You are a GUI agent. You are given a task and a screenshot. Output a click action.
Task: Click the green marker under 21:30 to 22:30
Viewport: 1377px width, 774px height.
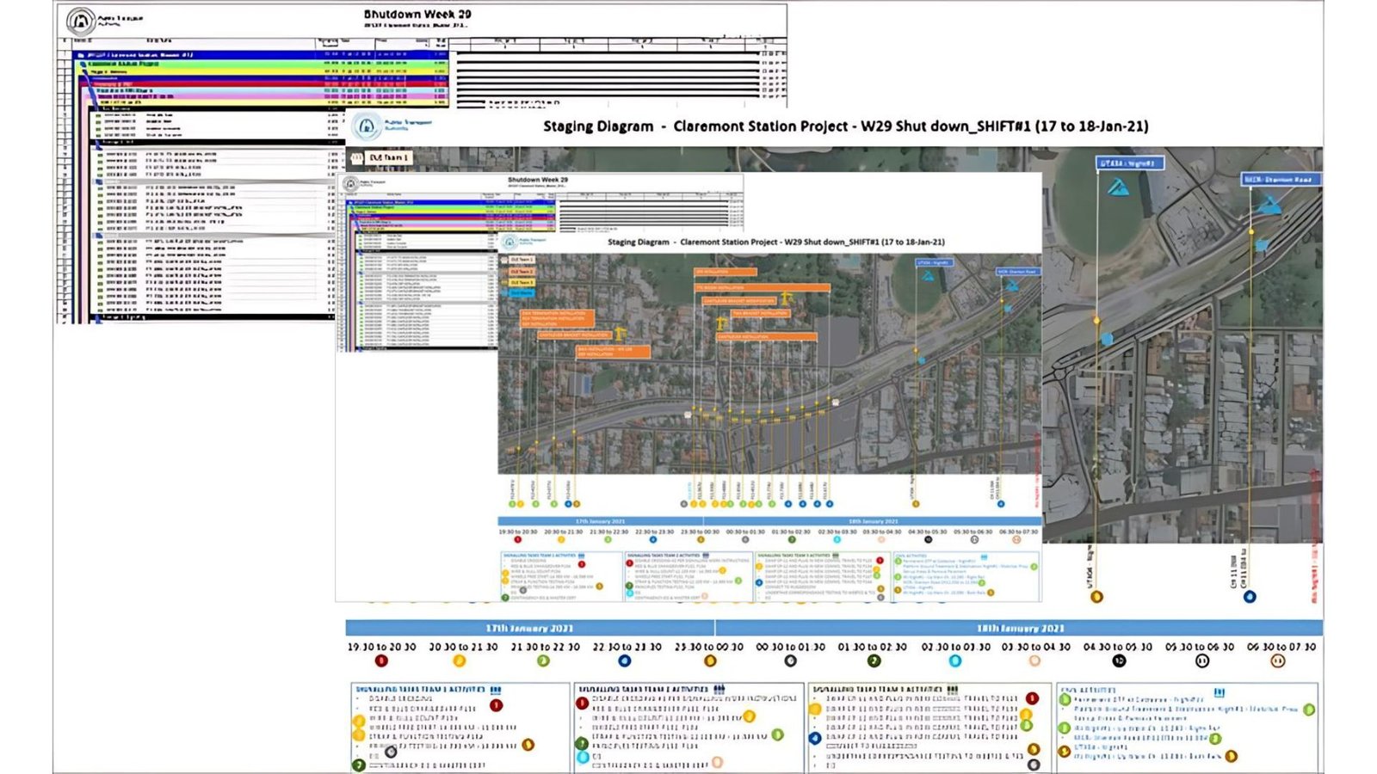point(543,660)
